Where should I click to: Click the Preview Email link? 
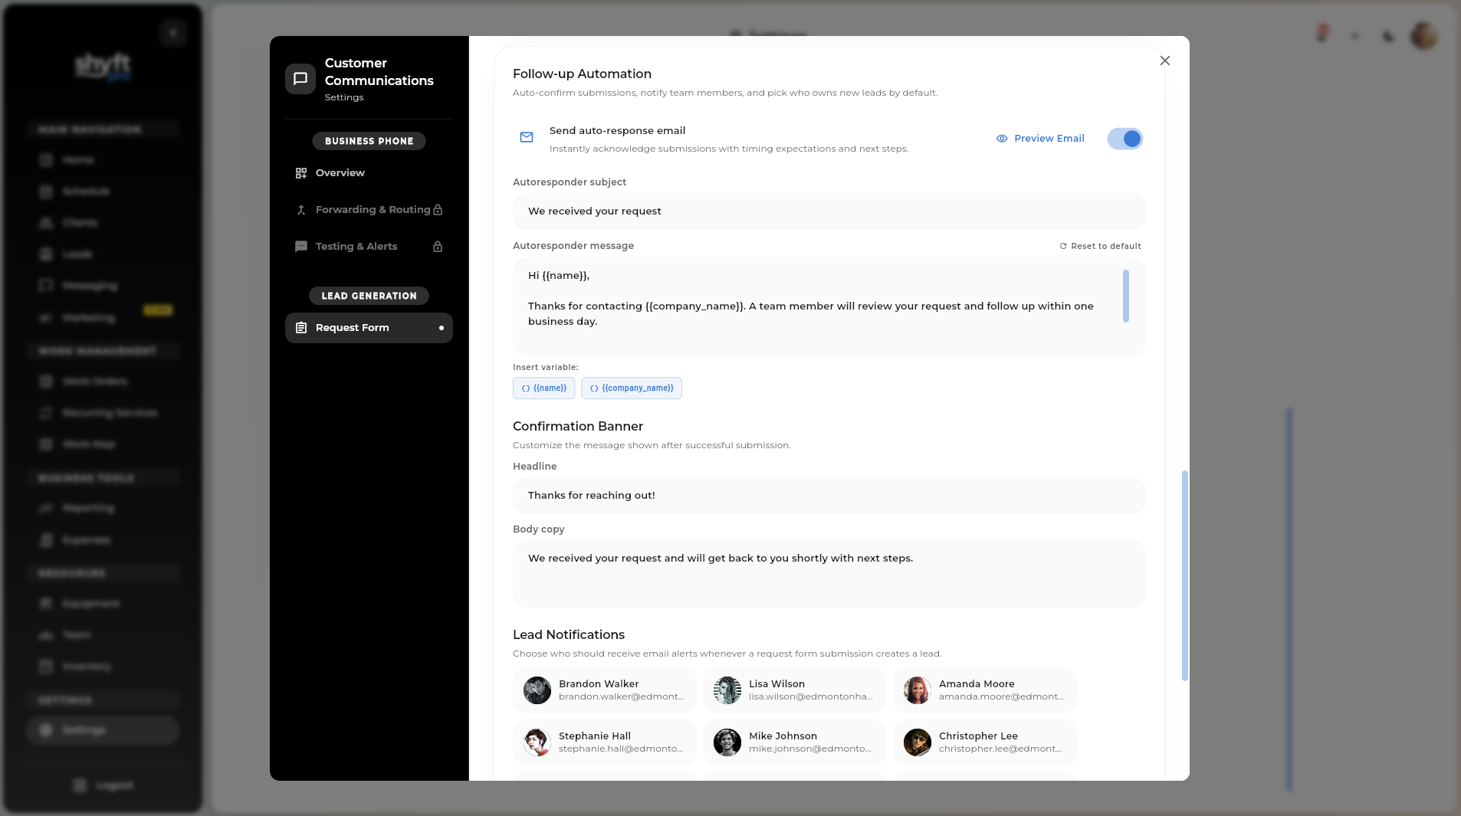coord(1048,138)
